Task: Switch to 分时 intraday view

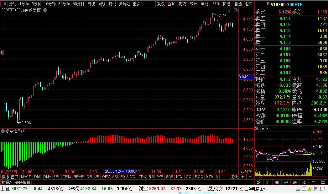Action: 13,4
